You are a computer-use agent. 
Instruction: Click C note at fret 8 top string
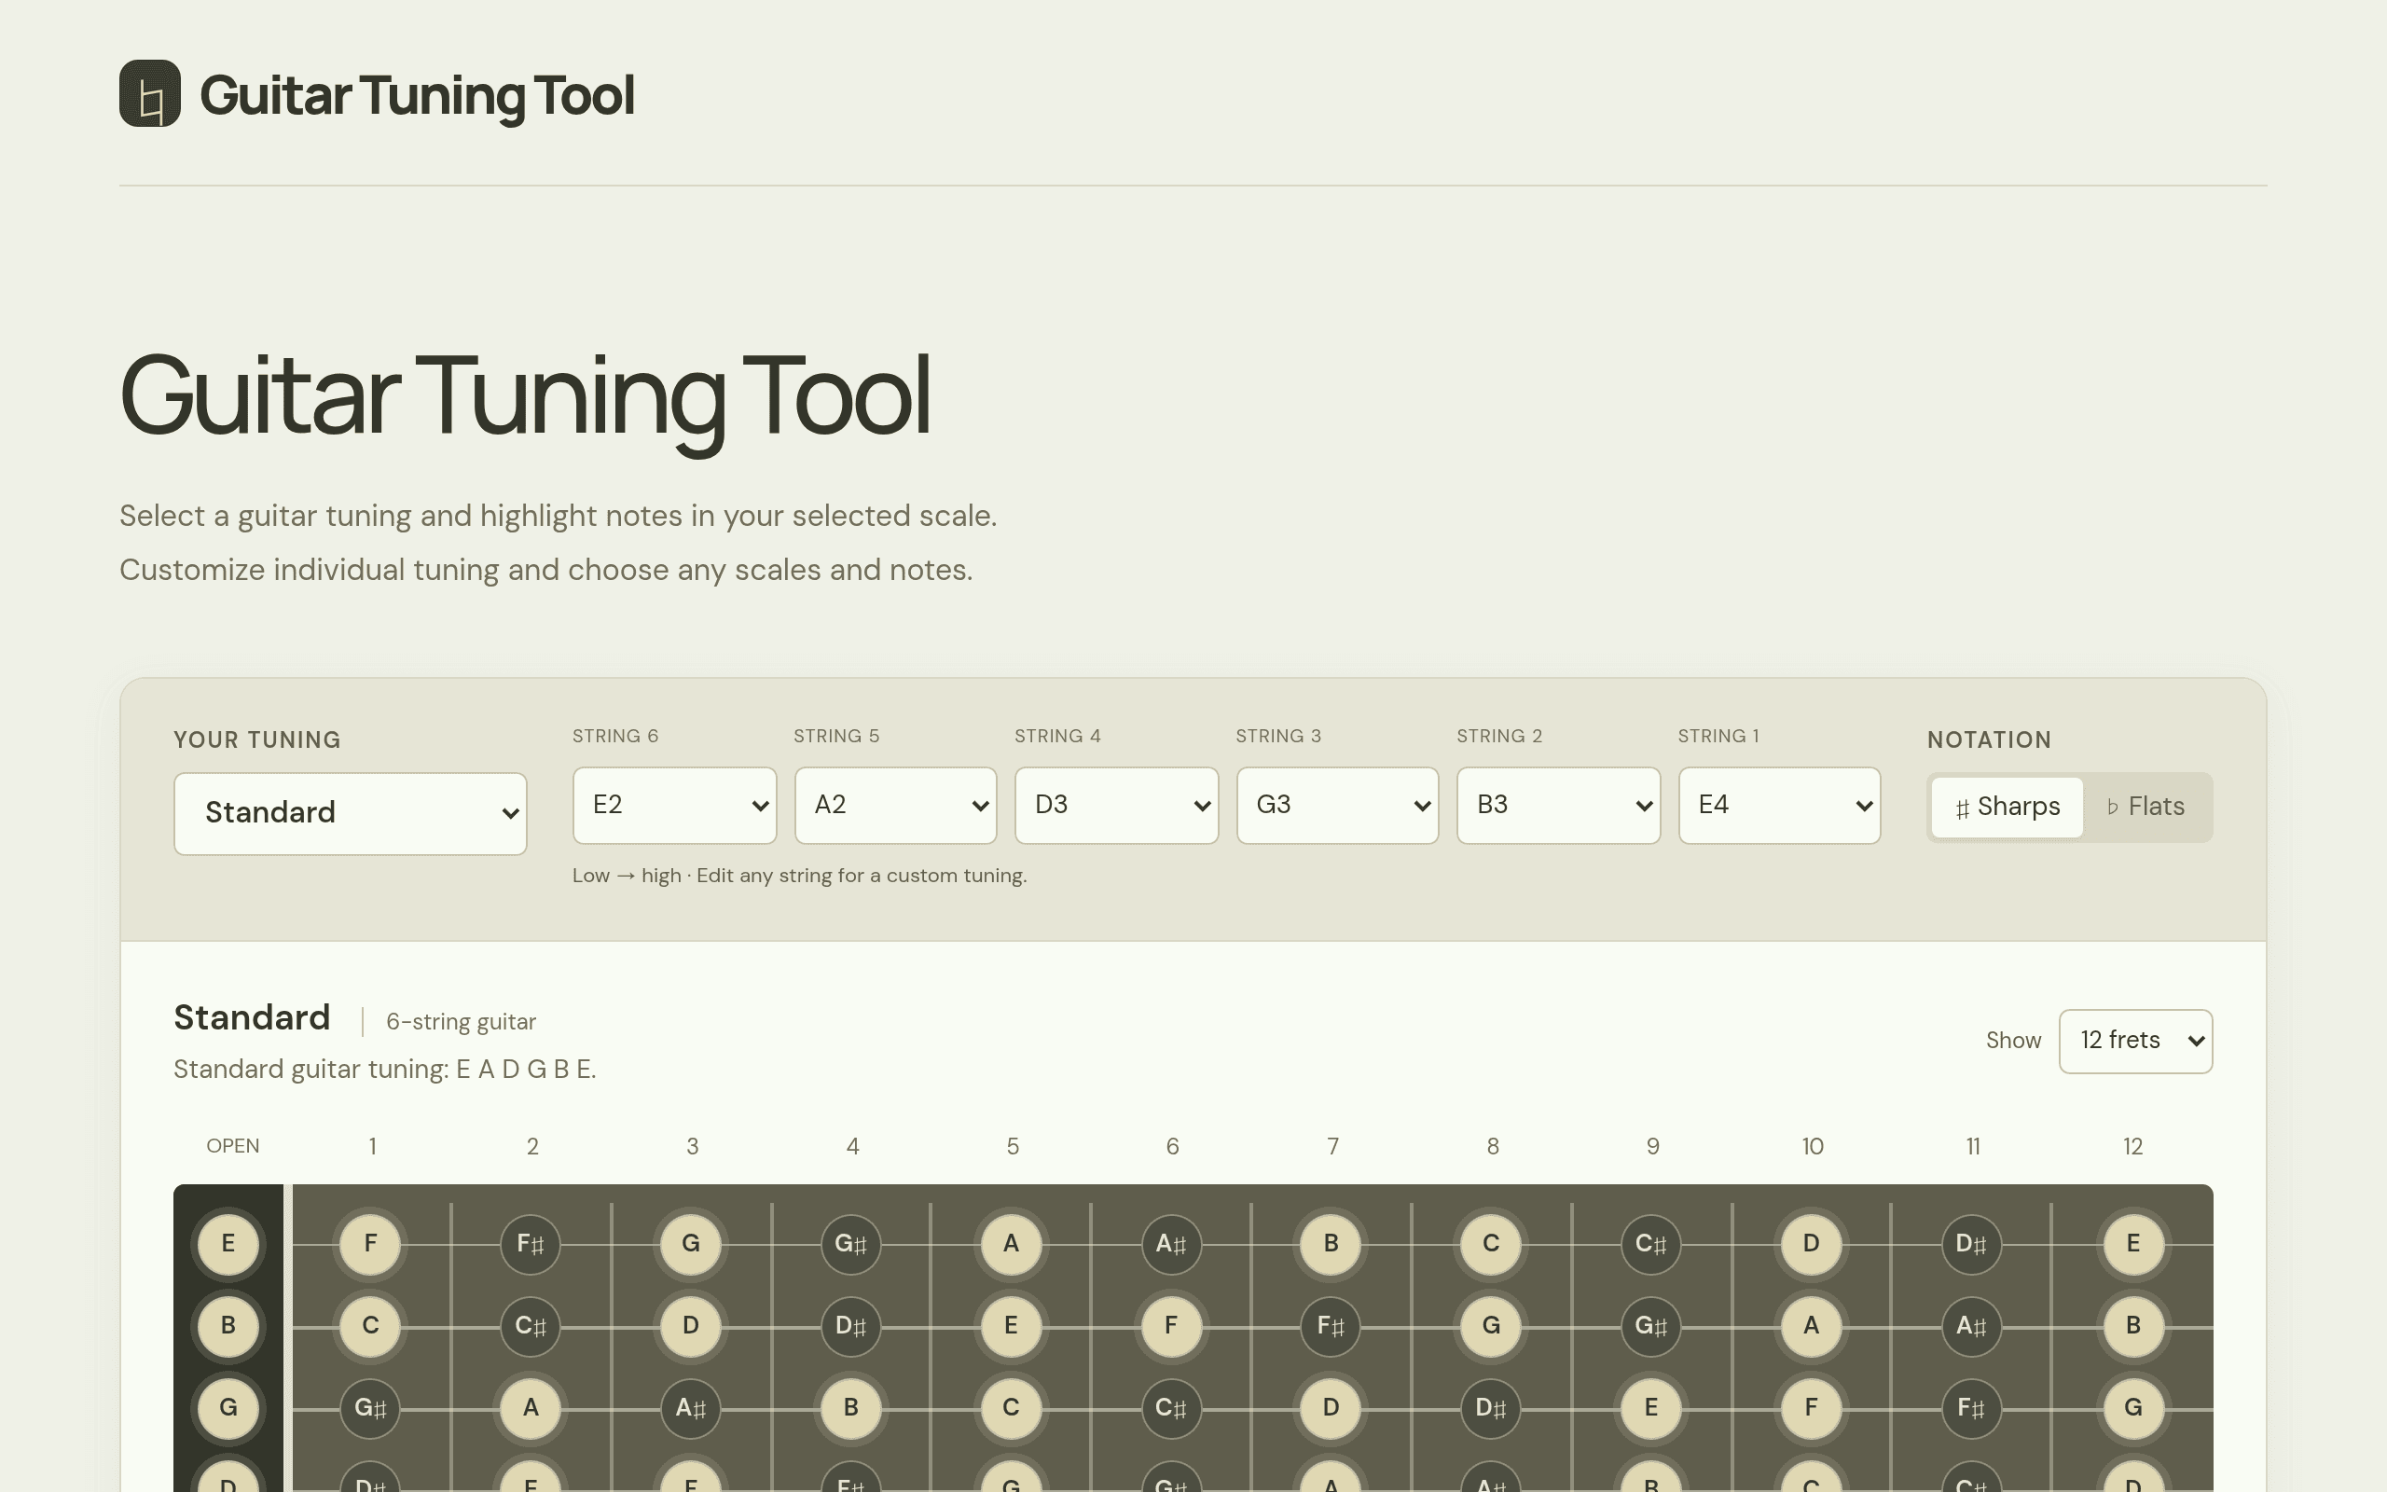[x=1491, y=1243]
